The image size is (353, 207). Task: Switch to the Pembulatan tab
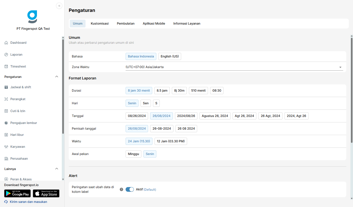(126, 24)
